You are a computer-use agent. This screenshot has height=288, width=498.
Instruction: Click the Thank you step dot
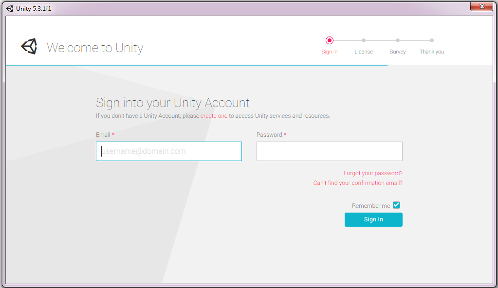[x=432, y=40]
